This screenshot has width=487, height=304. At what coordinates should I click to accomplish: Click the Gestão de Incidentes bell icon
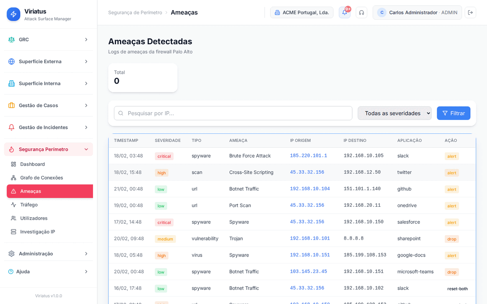[x=11, y=127]
